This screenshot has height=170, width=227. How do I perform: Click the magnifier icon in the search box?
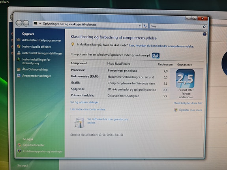point(204,27)
